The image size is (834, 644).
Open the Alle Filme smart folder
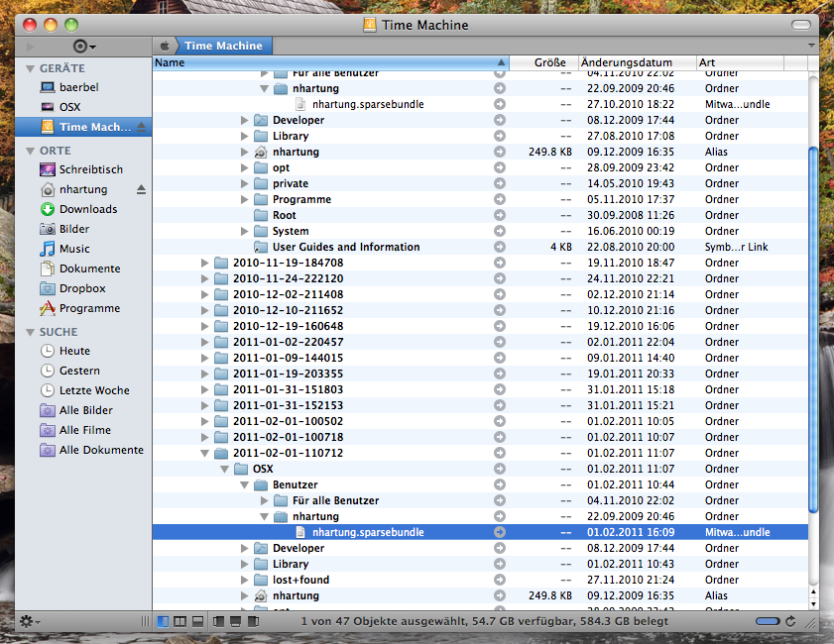(83, 430)
